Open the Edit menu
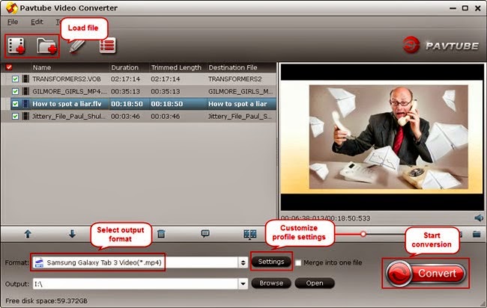 37,22
